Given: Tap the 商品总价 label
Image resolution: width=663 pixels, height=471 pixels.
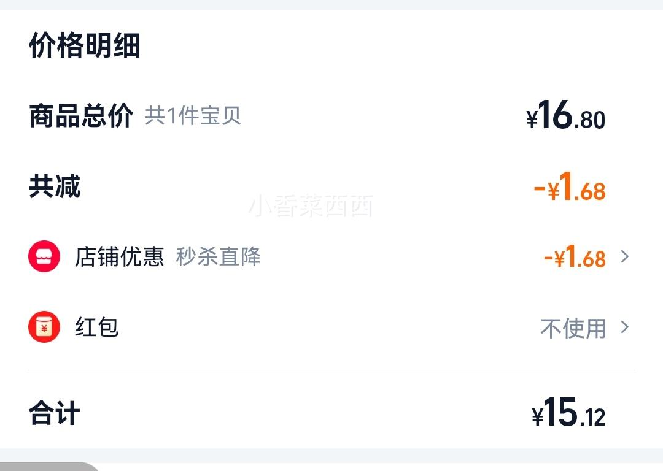Looking at the screenshot, I should click(x=81, y=115).
